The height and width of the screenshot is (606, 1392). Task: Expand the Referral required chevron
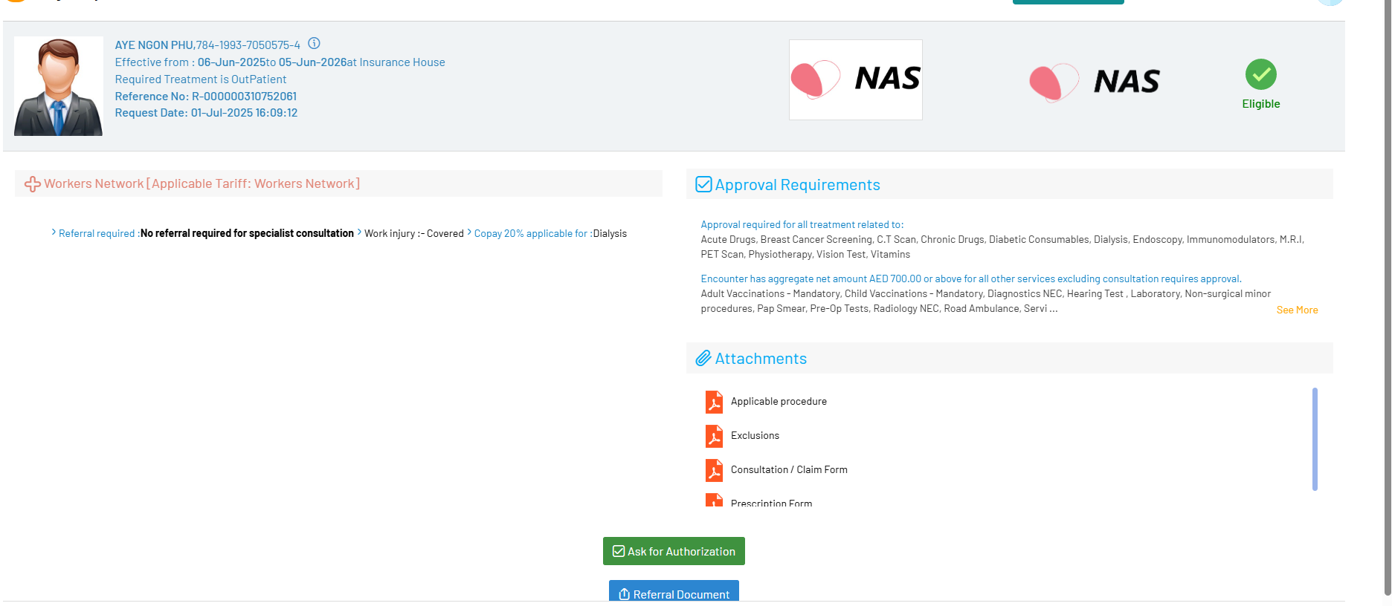pos(54,232)
